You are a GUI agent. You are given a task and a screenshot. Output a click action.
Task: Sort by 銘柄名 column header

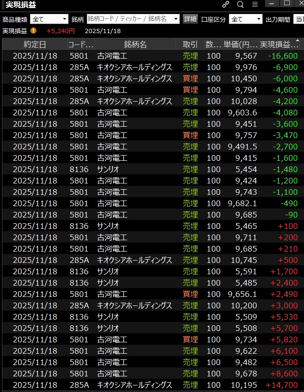pyautogui.click(x=135, y=44)
